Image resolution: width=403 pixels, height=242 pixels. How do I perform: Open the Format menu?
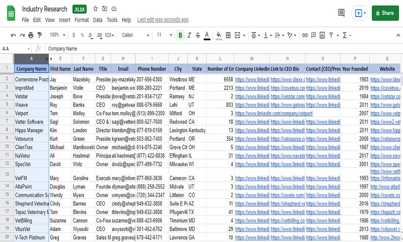tap(82, 20)
